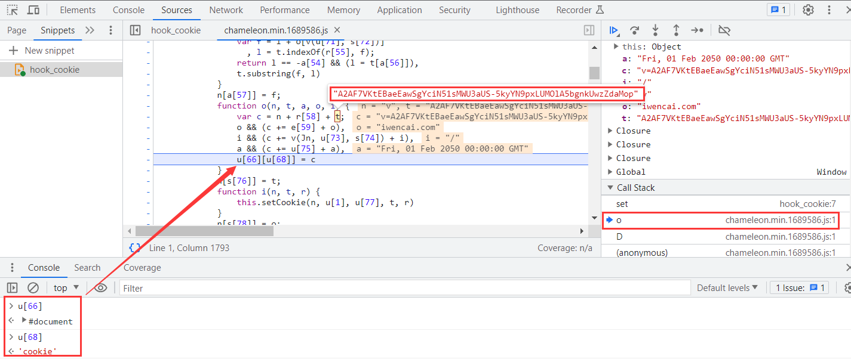Expand the Global scope entry
This screenshot has height=359, width=851.
pyautogui.click(x=610, y=172)
